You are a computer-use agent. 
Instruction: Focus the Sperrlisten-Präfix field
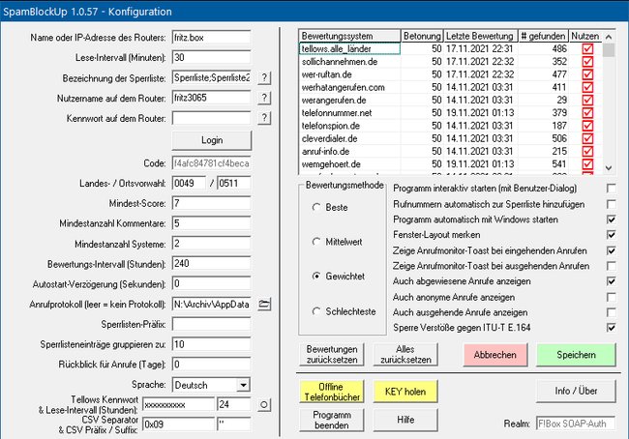[211, 324]
